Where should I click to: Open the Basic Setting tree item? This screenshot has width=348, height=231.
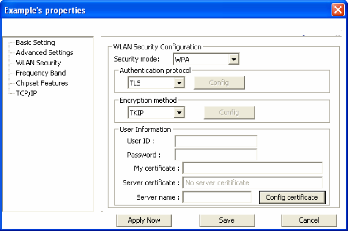click(35, 42)
